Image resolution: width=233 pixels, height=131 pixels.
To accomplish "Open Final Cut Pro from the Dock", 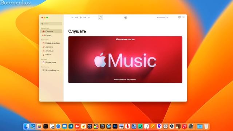I will [x=96, y=126].
